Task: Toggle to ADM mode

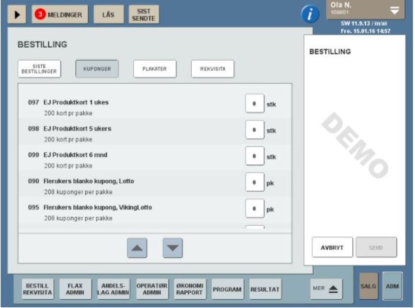Action: pyautogui.click(x=392, y=286)
